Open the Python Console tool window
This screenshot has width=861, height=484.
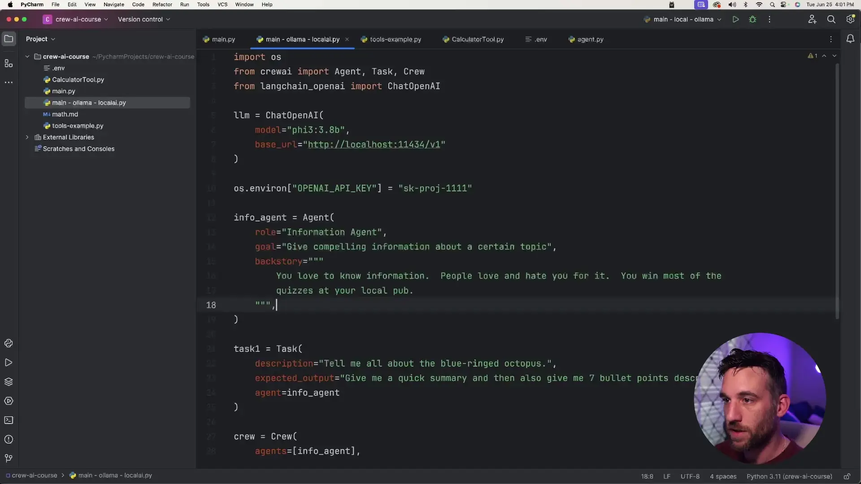[9, 343]
